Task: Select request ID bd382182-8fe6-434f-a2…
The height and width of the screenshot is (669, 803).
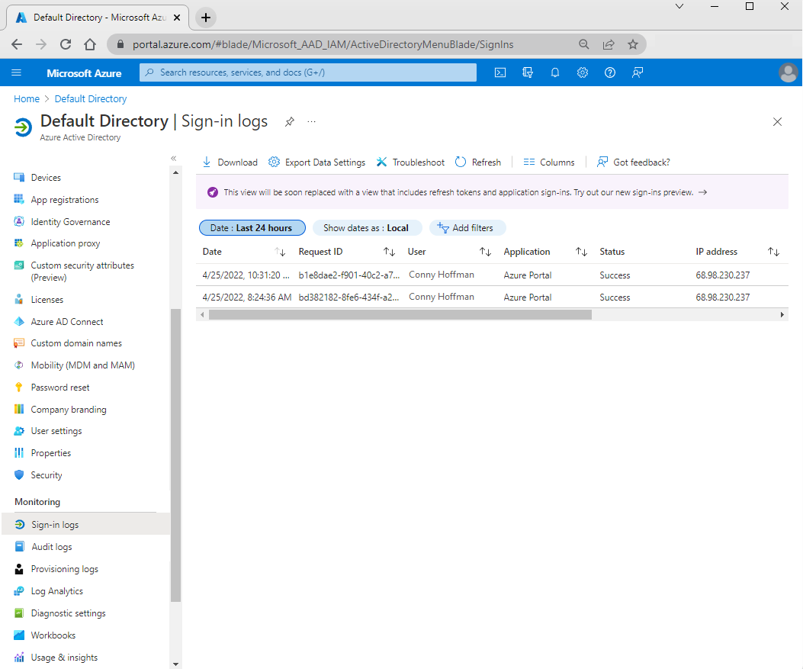Action: coord(349,297)
